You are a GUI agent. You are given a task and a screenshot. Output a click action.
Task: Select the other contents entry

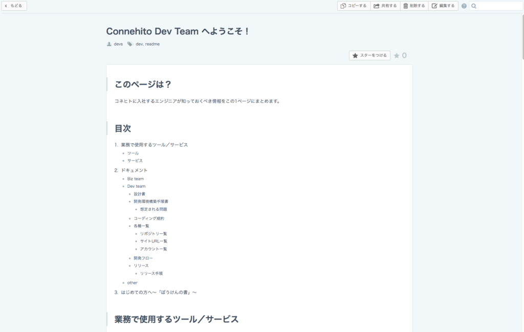pos(133,283)
